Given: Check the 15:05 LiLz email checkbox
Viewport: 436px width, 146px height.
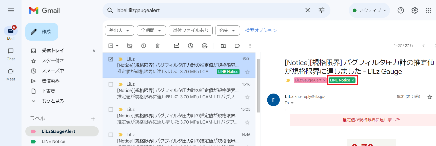Looking at the screenshot, I should coord(111,109).
